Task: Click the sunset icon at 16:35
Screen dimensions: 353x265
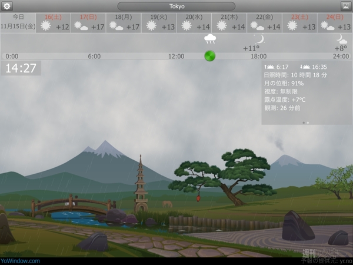Action: click(305, 67)
